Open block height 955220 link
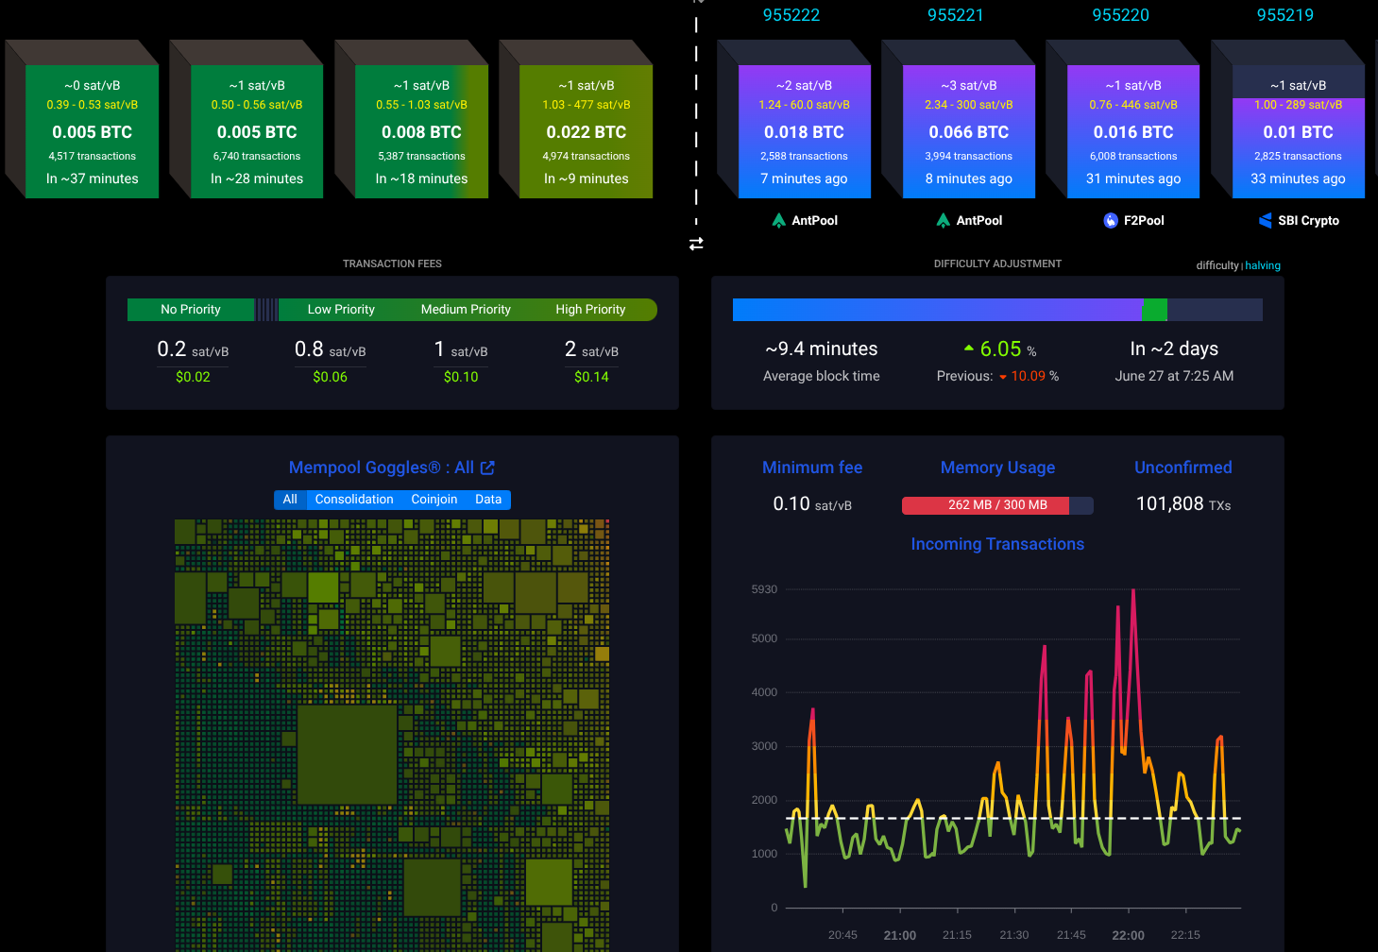Screen dimensions: 1378x952 1121,15
